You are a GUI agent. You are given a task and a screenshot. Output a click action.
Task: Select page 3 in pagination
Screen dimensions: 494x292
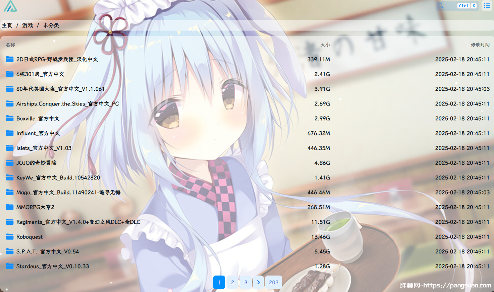tap(246, 282)
